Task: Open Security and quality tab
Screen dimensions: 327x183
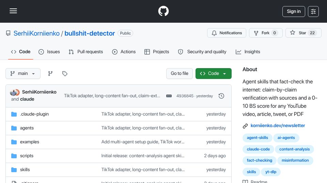Action: point(202,52)
